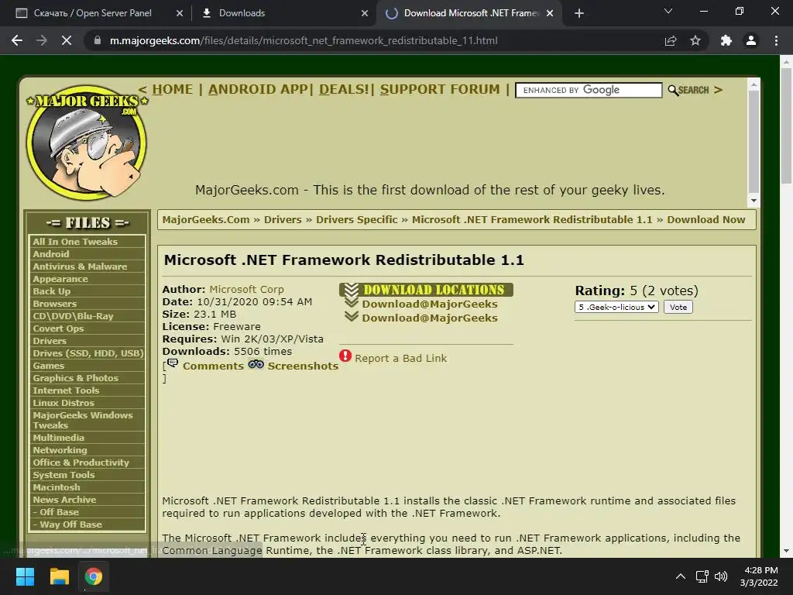Click the Chrome taskbar icon
Viewport: 793px width, 595px height.
[x=93, y=576]
